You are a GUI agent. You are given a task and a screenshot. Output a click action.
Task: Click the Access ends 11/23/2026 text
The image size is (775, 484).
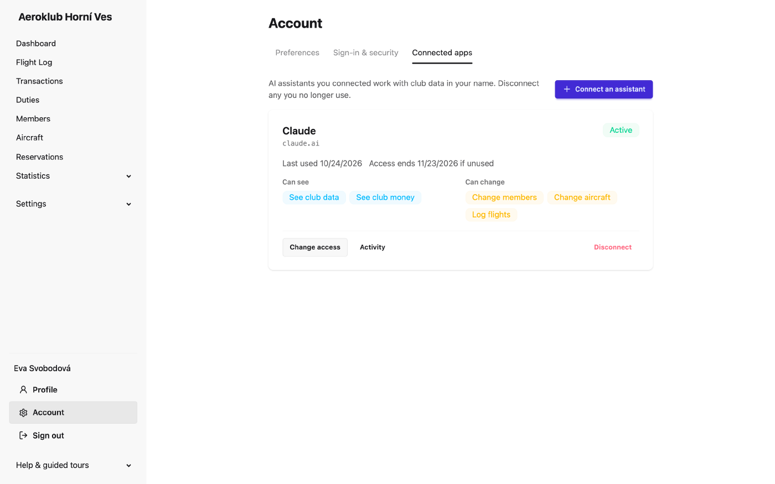tap(431, 164)
